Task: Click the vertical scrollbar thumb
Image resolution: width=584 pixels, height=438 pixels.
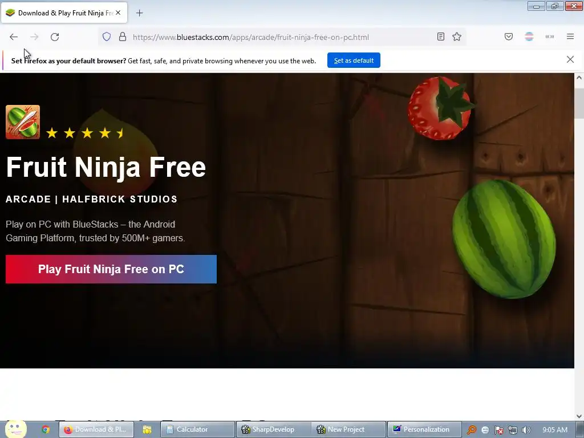Action: (x=579, y=104)
